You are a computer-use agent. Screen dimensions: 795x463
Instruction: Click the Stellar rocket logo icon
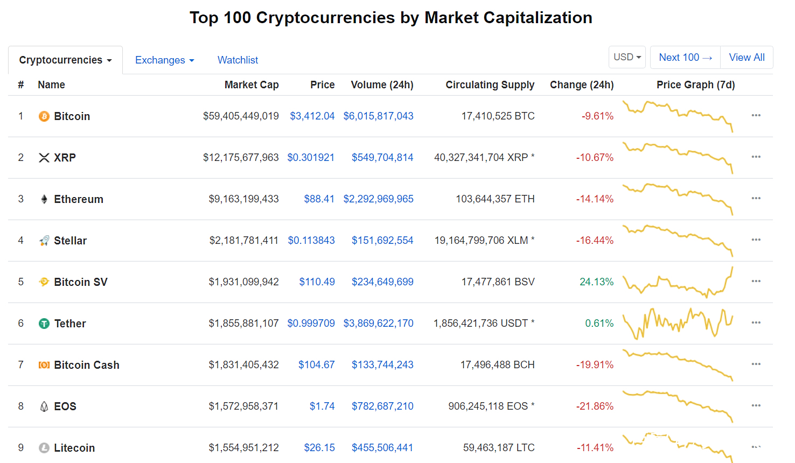click(x=44, y=241)
